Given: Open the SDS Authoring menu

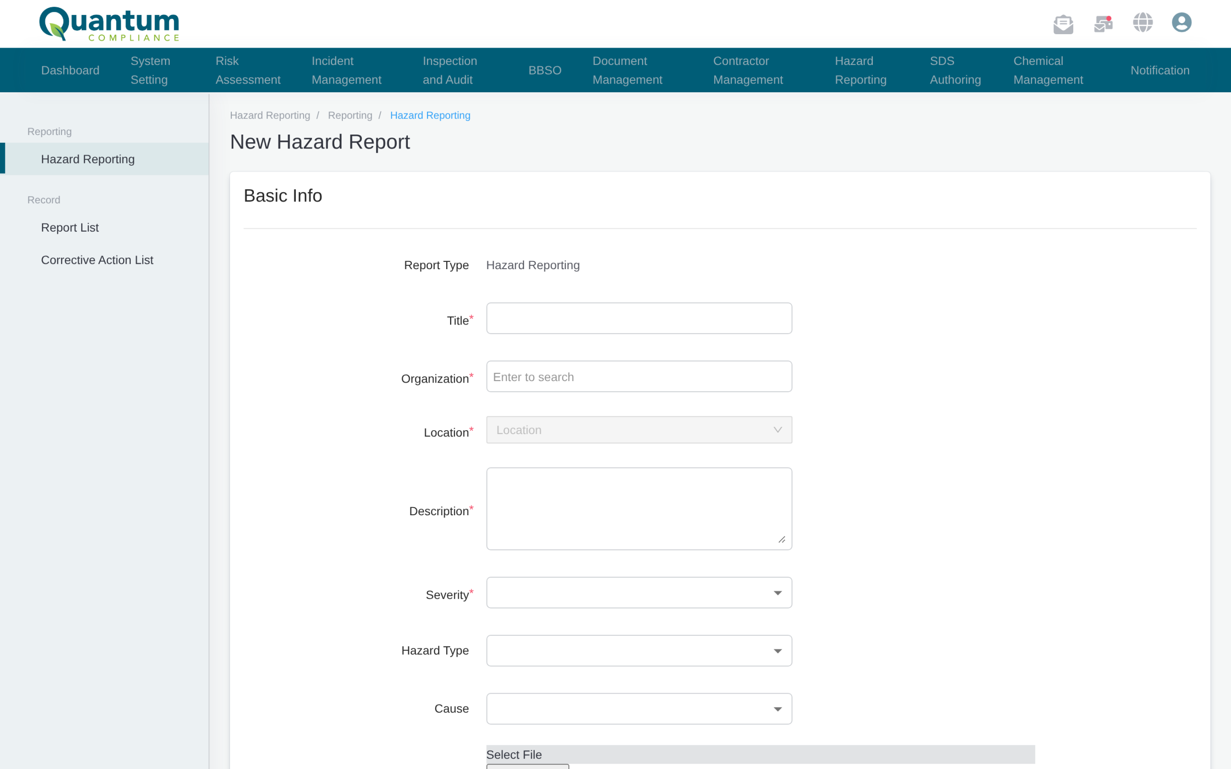Looking at the screenshot, I should 955,70.
